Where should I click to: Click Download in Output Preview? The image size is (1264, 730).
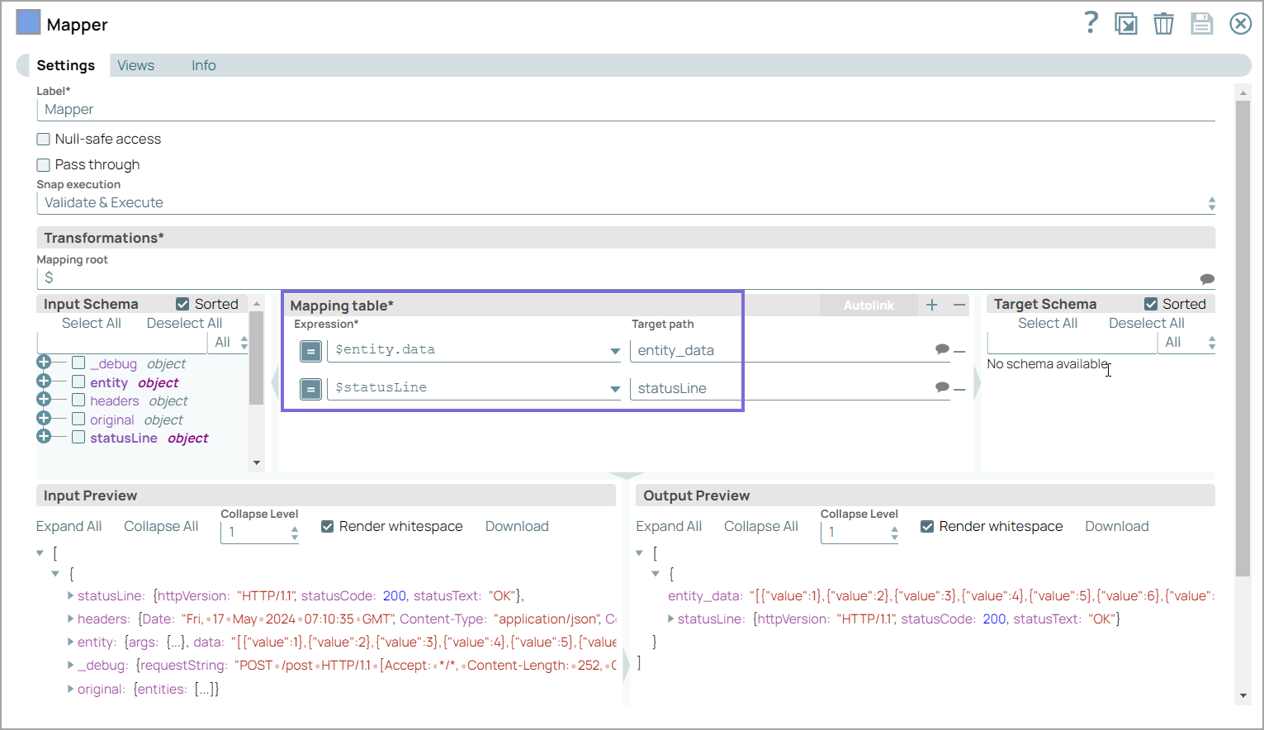(1116, 527)
